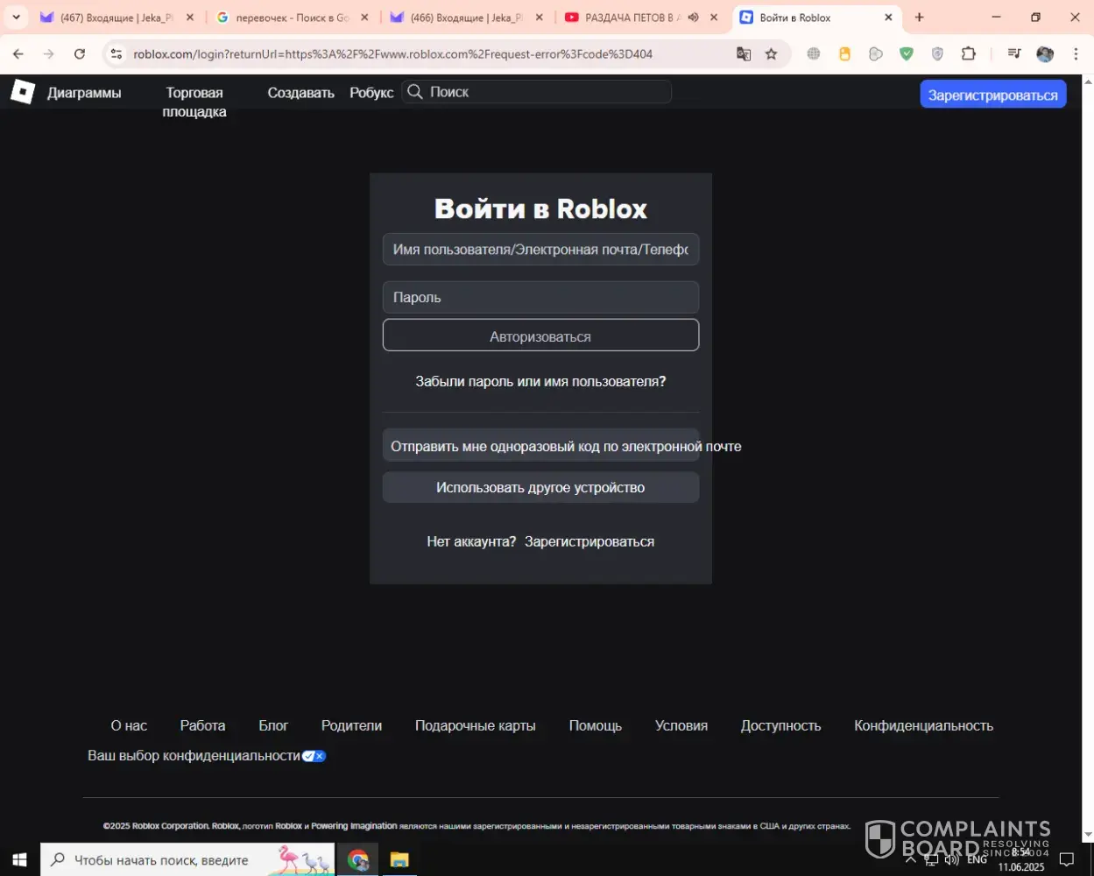The height and width of the screenshot is (876, 1094).
Task: Open File Explorer from the taskbar
Action: tap(399, 859)
